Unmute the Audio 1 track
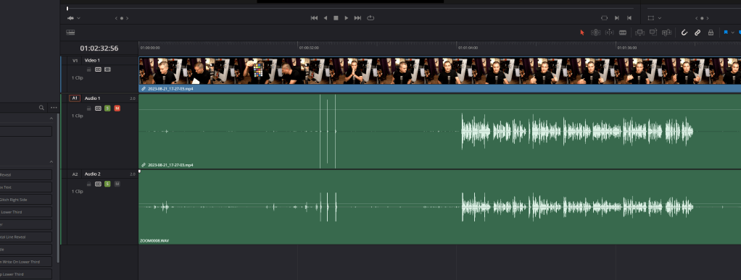Viewport: 741px width, 280px height. tap(117, 109)
